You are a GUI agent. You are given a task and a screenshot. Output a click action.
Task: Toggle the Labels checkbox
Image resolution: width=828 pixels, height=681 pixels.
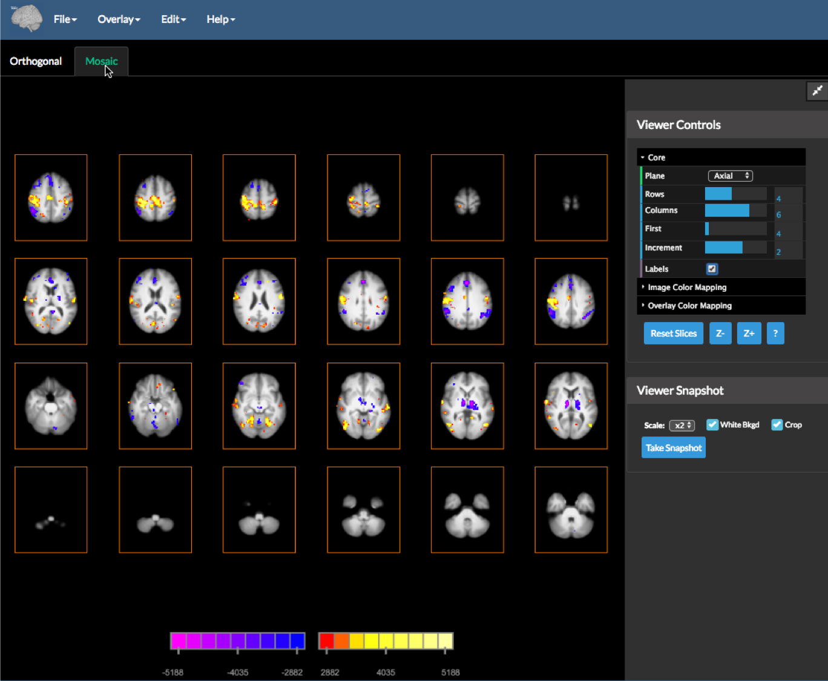pos(712,269)
